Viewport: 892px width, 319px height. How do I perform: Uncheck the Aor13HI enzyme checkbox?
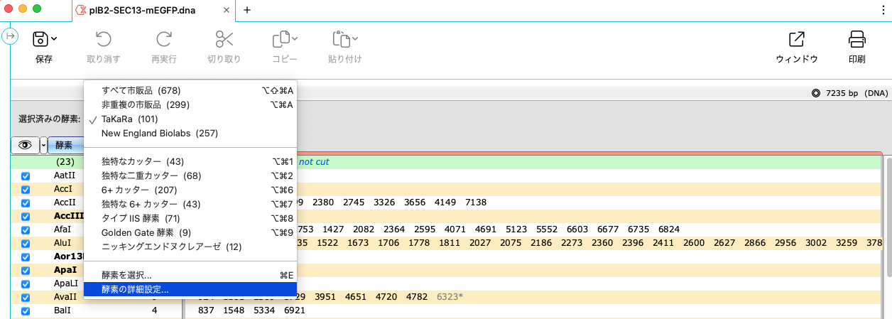tap(26, 257)
